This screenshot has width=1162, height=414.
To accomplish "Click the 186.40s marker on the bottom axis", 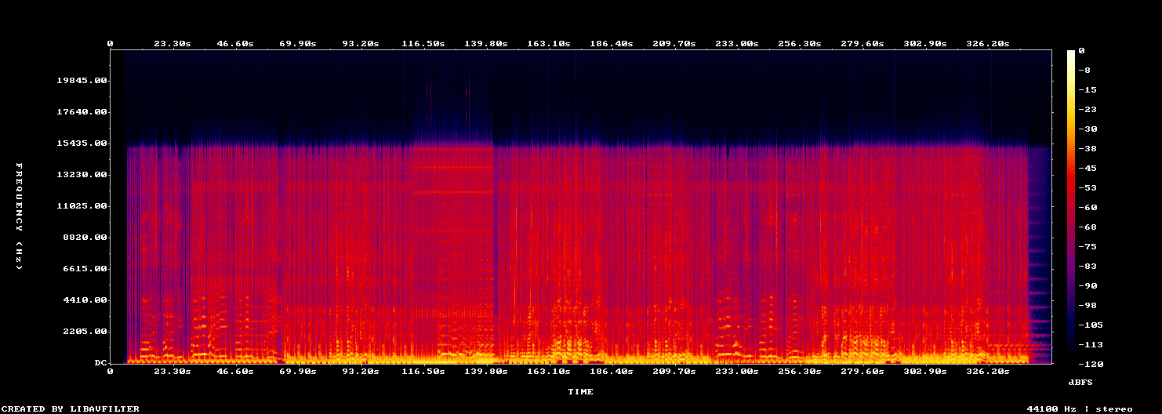I will tap(611, 371).
